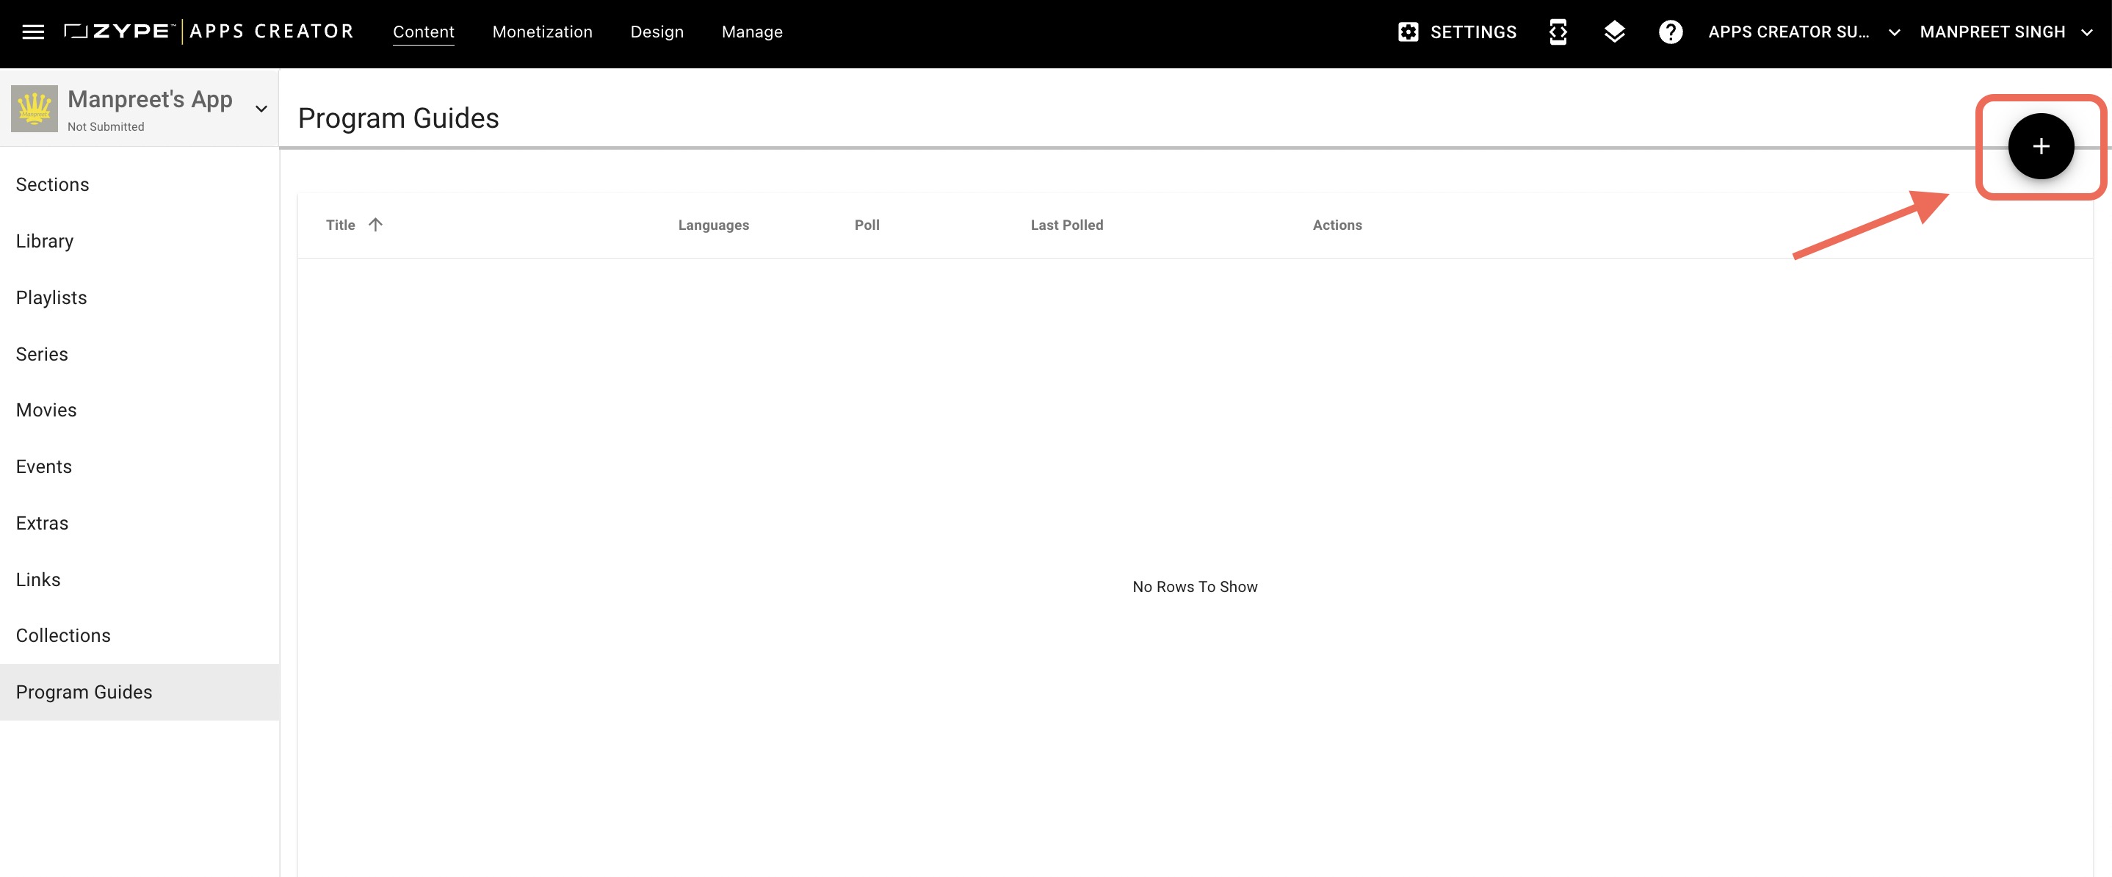Expand the Apps Creator Su... account dropdown
The width and height of the screenshot is (2112, 877).
tap(1804, 32)
